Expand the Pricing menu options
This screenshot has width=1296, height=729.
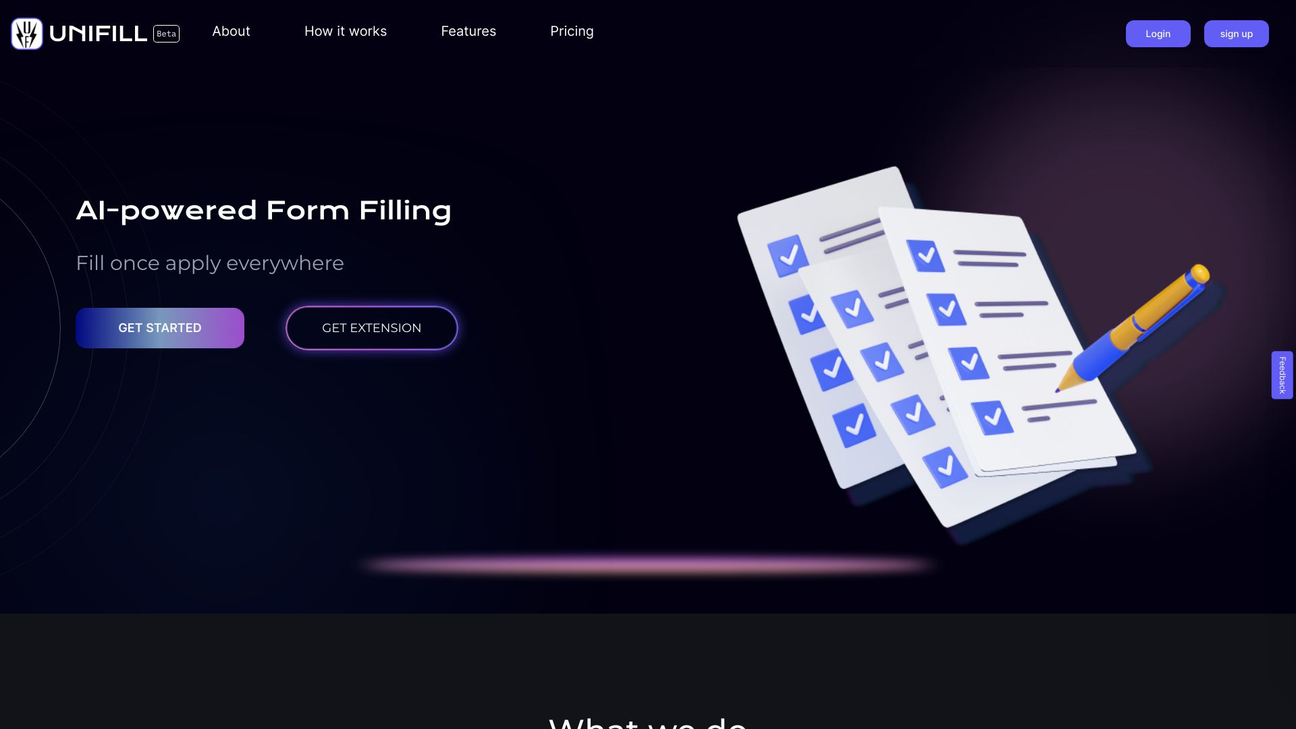pyautogui.click(x=572, y=31)
